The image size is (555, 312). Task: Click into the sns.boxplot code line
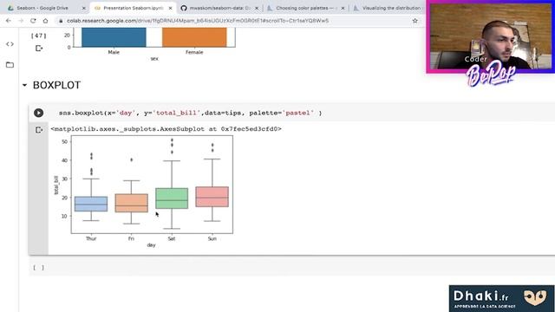coord(191,113)
